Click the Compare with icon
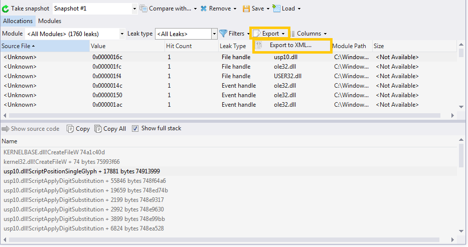468x247 pixels. (143, 9)
